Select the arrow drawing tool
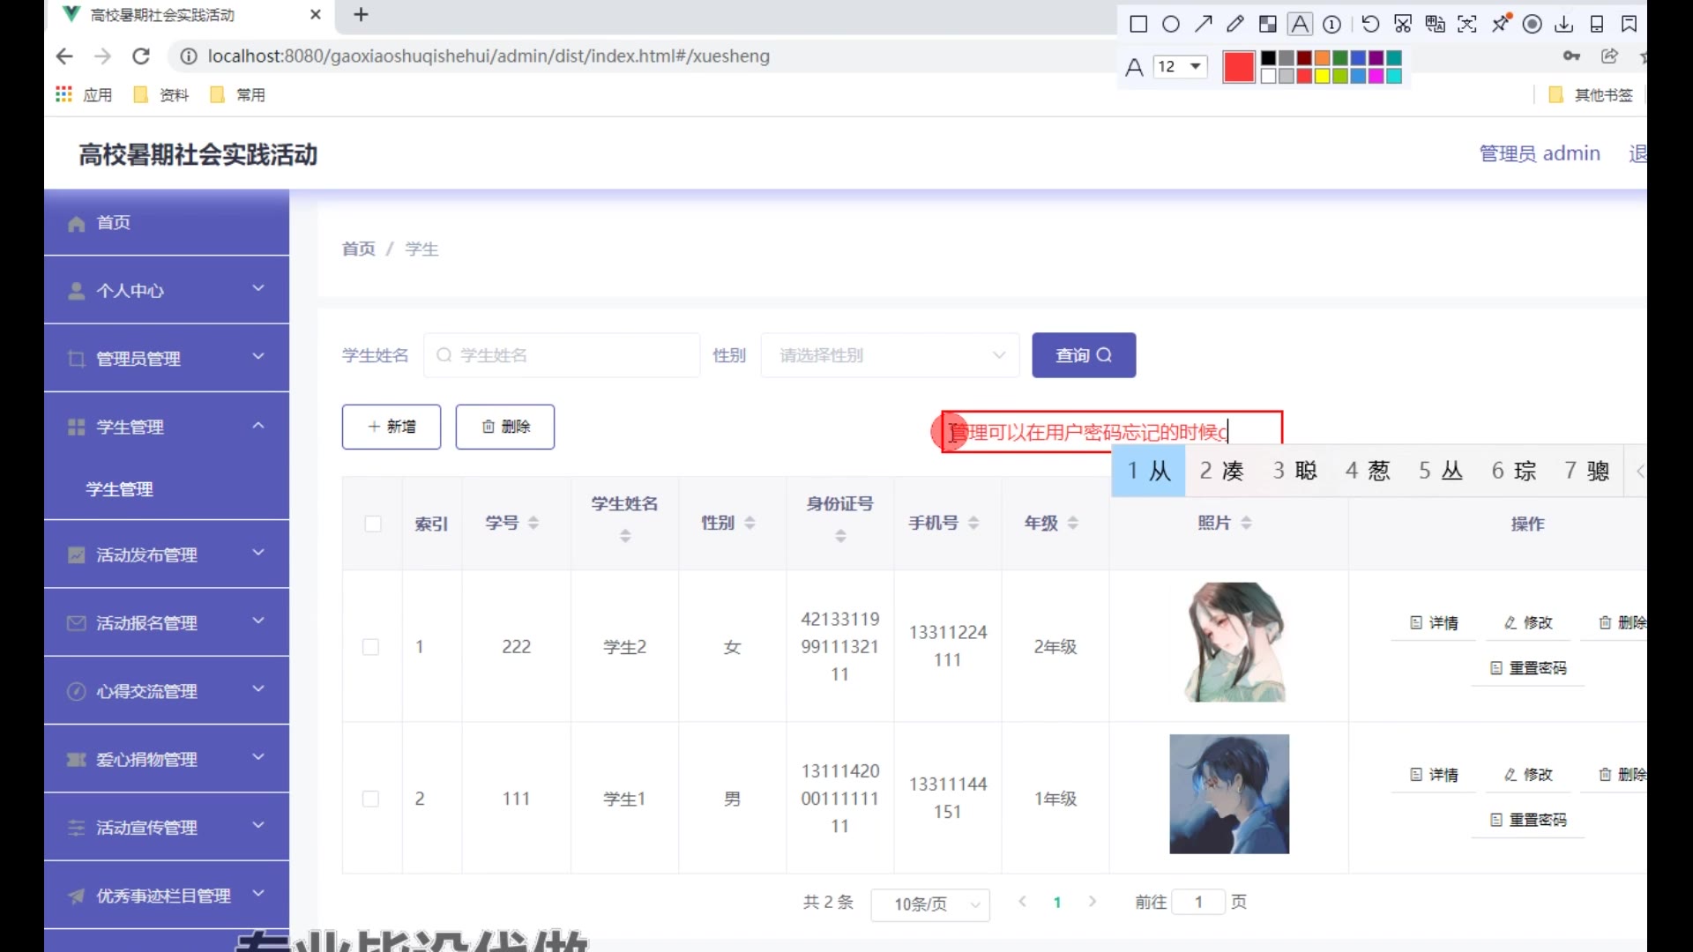The height and width of the screenshot is (952, 1693). (1203, 24)
